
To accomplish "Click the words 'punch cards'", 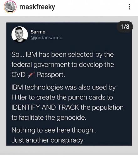I will (86, 97).
